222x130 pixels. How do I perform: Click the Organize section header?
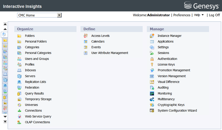45,29
